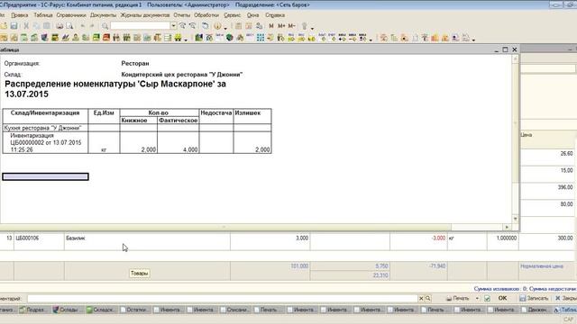577x324 pixels.
Task: Open Print preview from the toolbar
Action: coord(69,26)
